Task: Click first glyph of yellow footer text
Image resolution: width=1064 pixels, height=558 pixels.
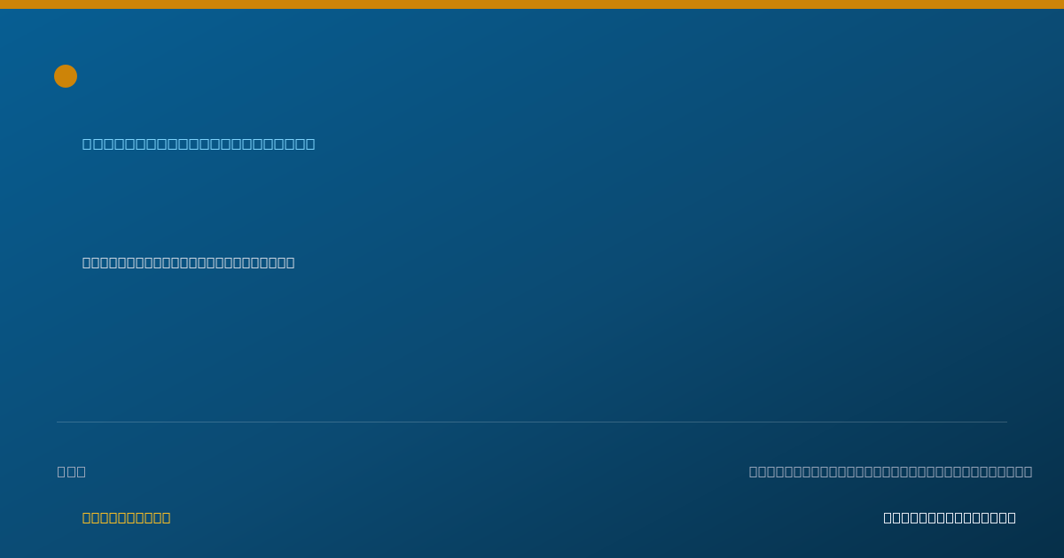Action: coord(87,517)
